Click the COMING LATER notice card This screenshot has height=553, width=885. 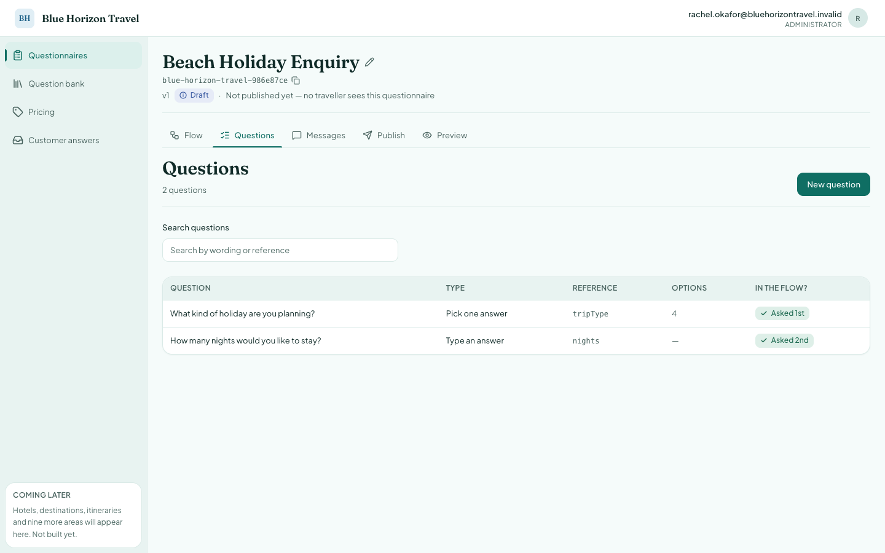pyautogui.click(x=74, y=515)
